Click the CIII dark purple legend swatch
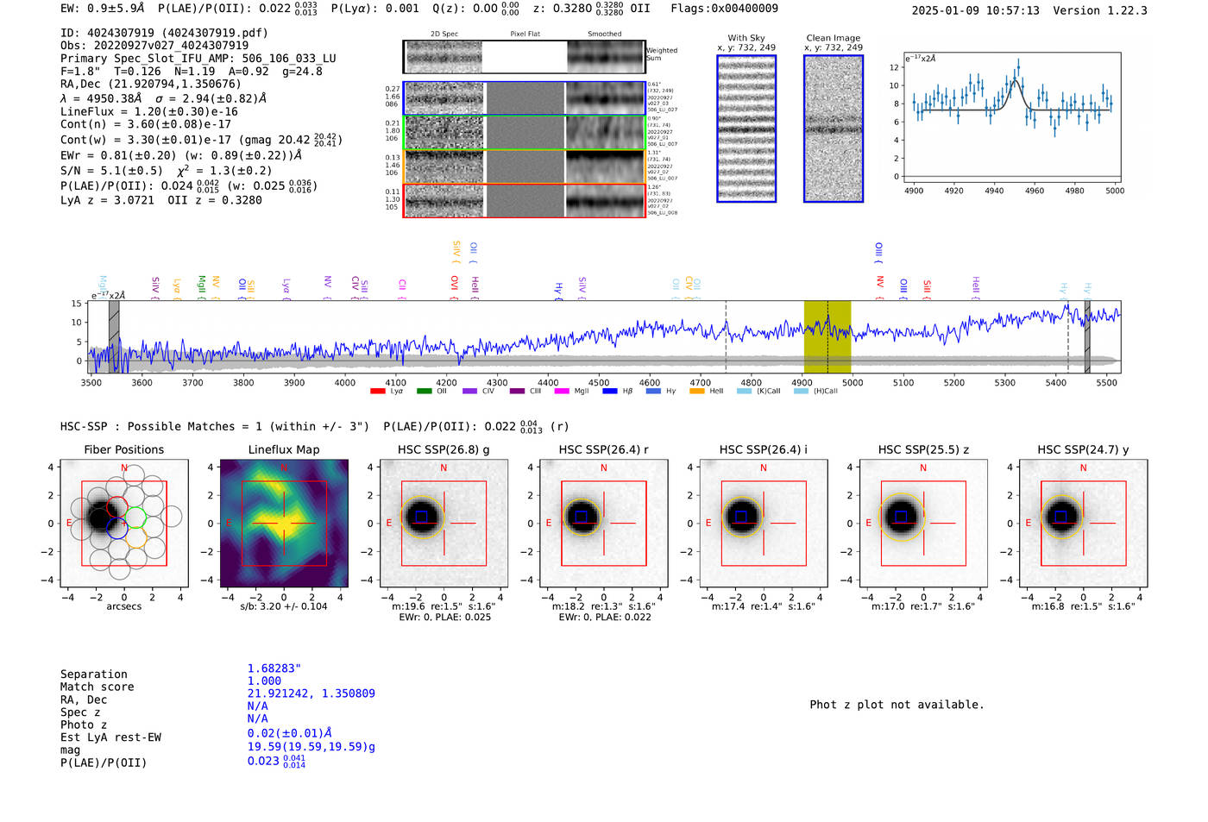Image resolution: width=1208 pixels, height=822 pixels. click(517, 391)
